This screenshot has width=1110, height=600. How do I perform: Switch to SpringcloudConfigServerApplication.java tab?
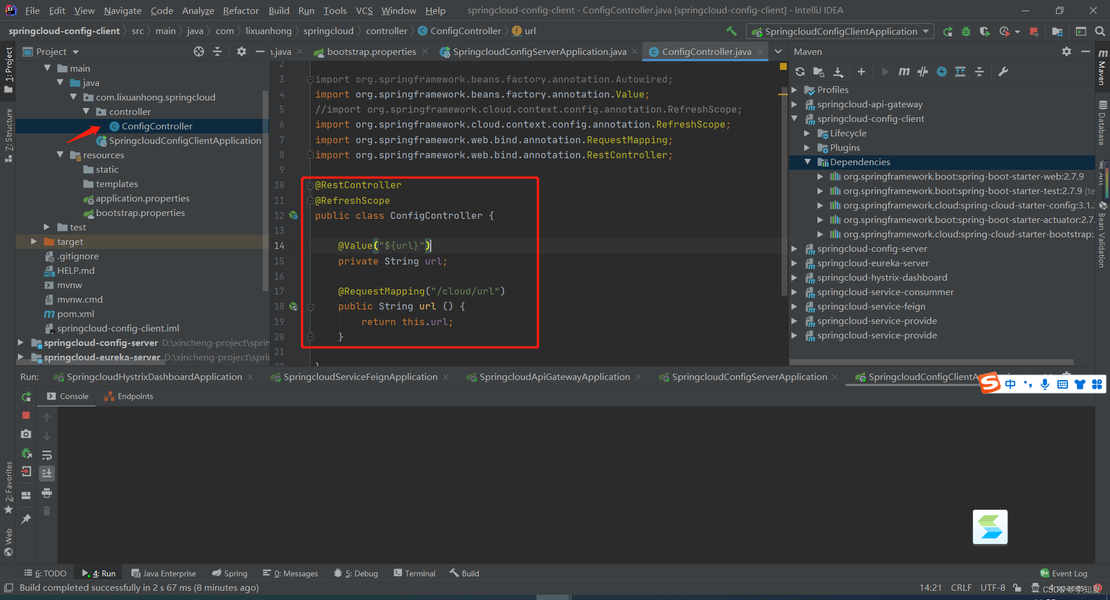pos(539,51)
